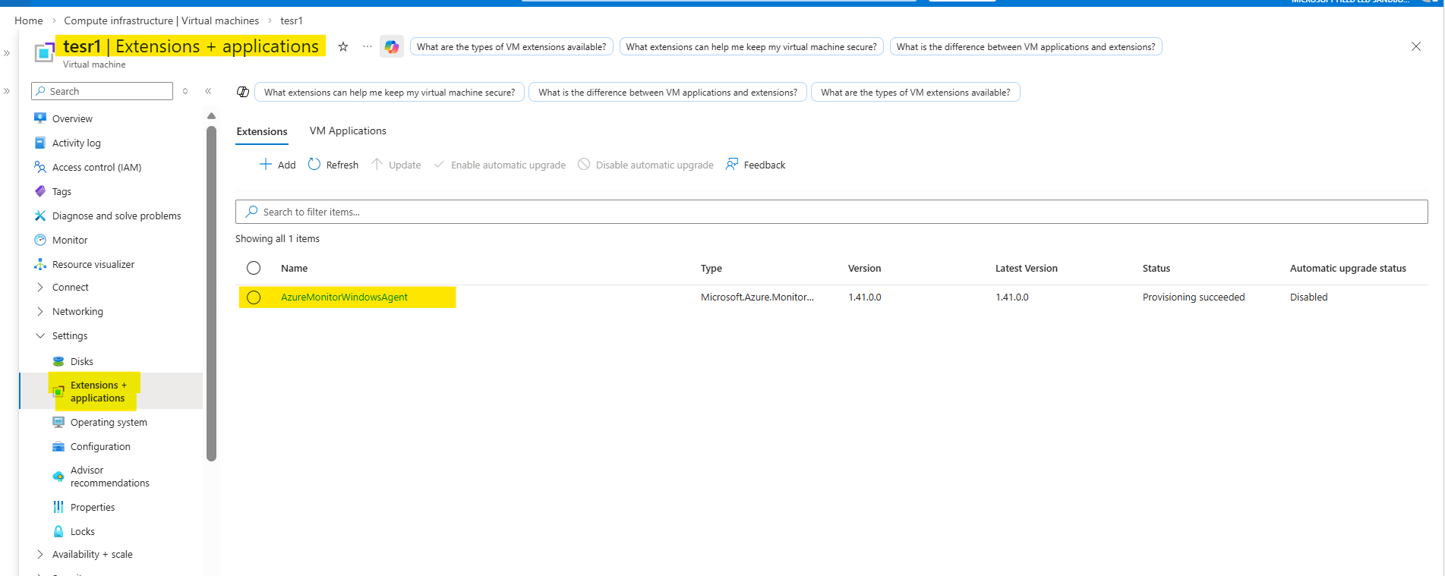
Task: Open the Configuration icon
Action: (58, 446)
